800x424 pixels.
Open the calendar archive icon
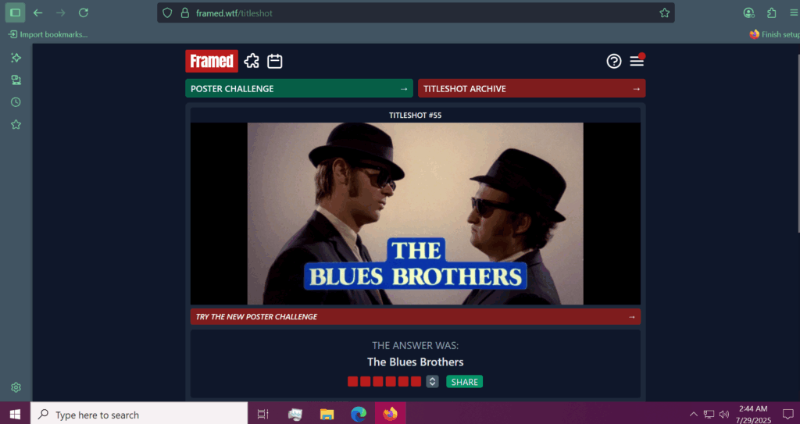(274, 61)
